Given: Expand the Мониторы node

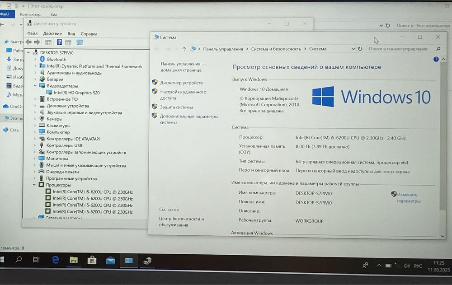Looking at the screenshot, I should pyautogui.click(x=35, y=159).
